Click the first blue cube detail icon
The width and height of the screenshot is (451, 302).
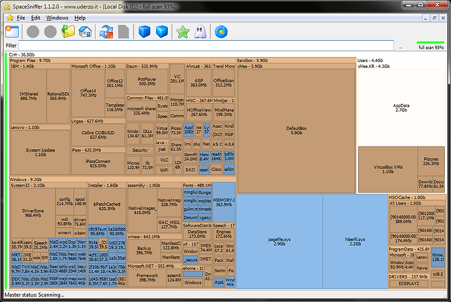[x=145, y=31]
